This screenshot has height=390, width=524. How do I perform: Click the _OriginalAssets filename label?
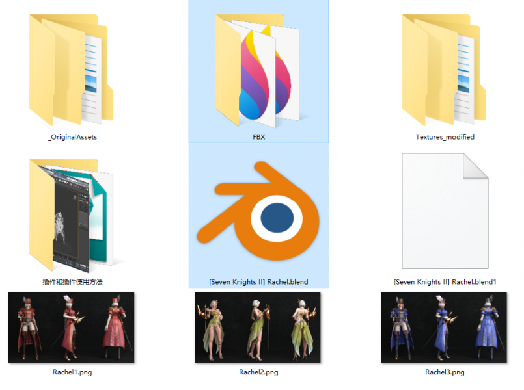click(72, 137)
